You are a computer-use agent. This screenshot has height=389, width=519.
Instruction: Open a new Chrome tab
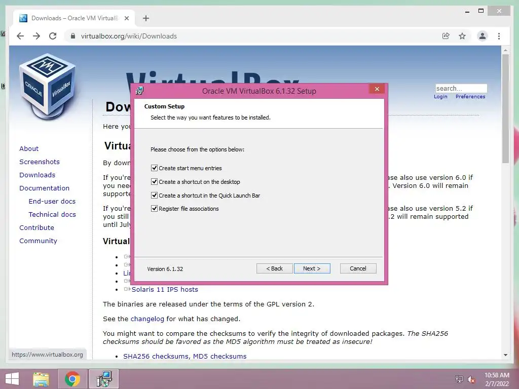pyautogui.click(x=146, y=18)
